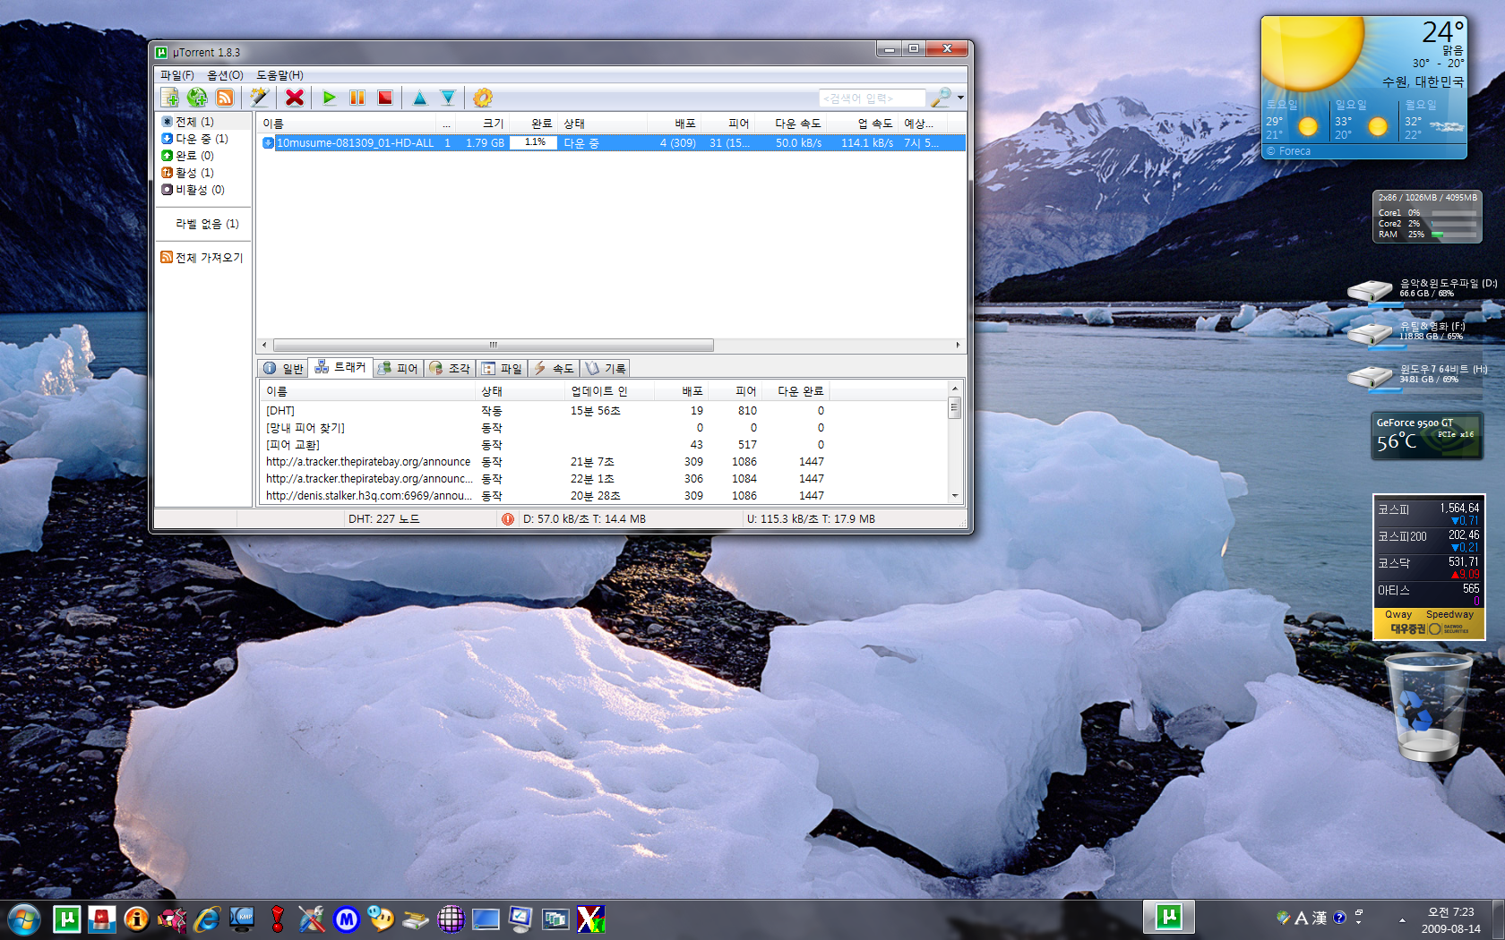Viewport: 1505px width, 940px height.
Task: Sort by 크기 column header
Action: (x=482, y=124)
